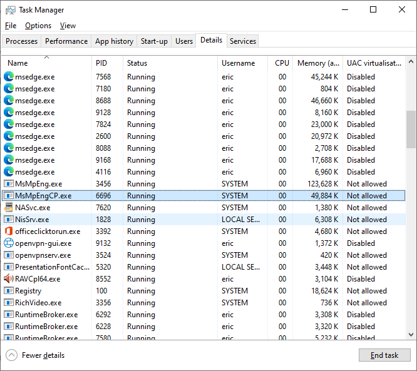Click the MsMpEng.exe process icon
This screenshot has width=417, height=371.
[x=9, y=184]
